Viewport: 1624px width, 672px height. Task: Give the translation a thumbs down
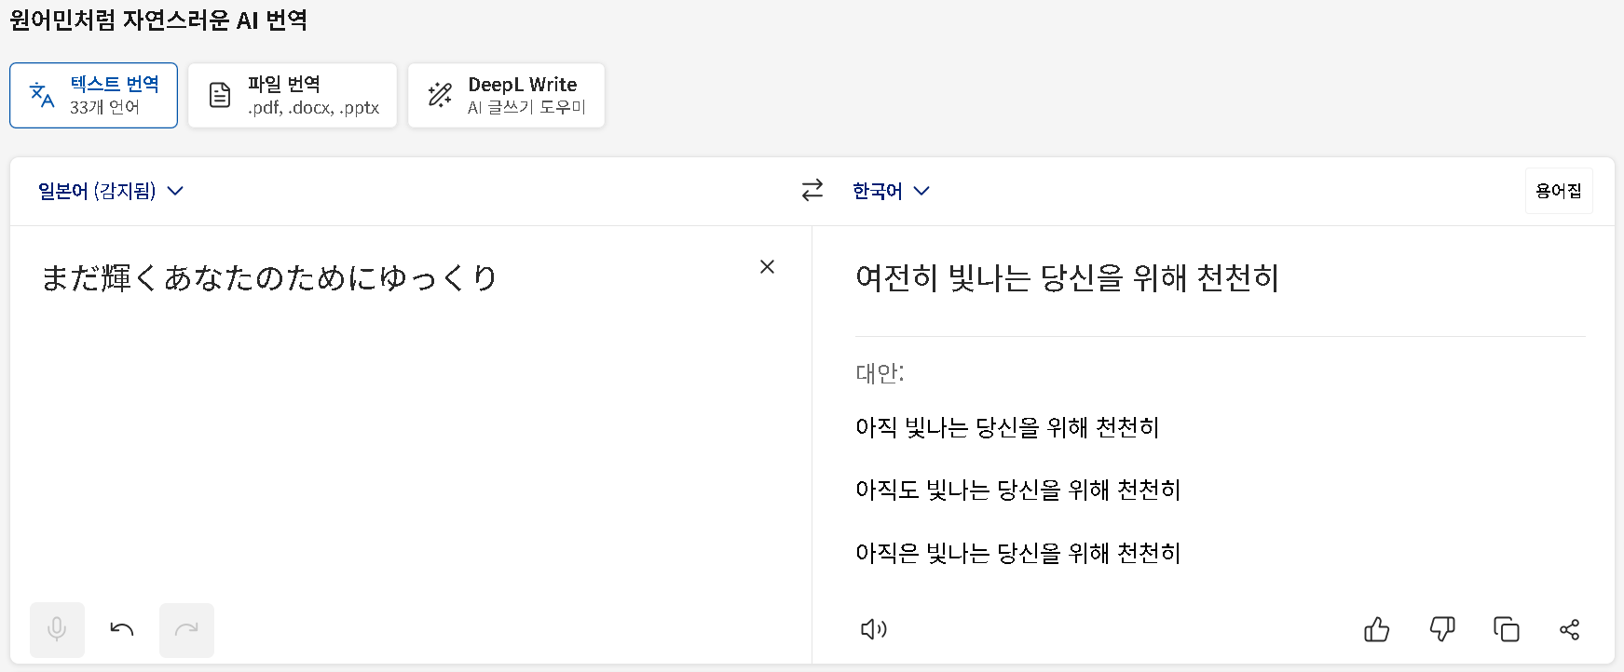1441,629
